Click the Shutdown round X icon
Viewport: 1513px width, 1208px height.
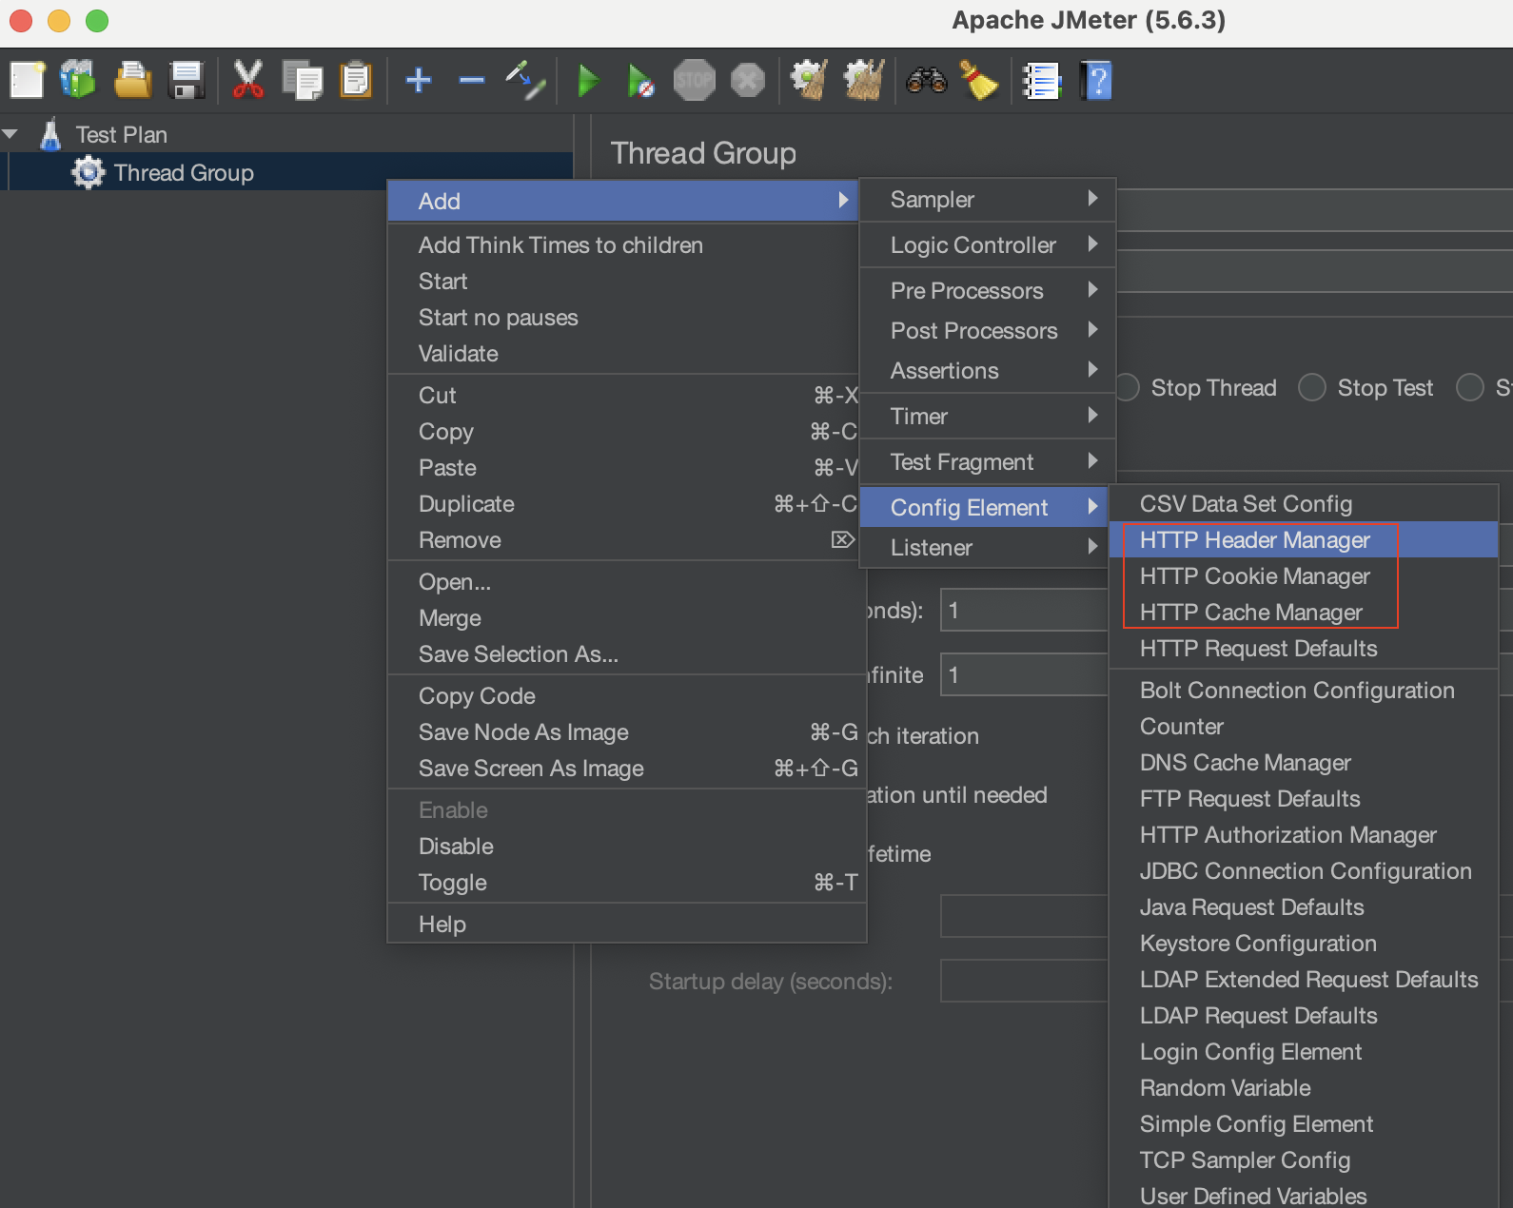coord(748,80)
